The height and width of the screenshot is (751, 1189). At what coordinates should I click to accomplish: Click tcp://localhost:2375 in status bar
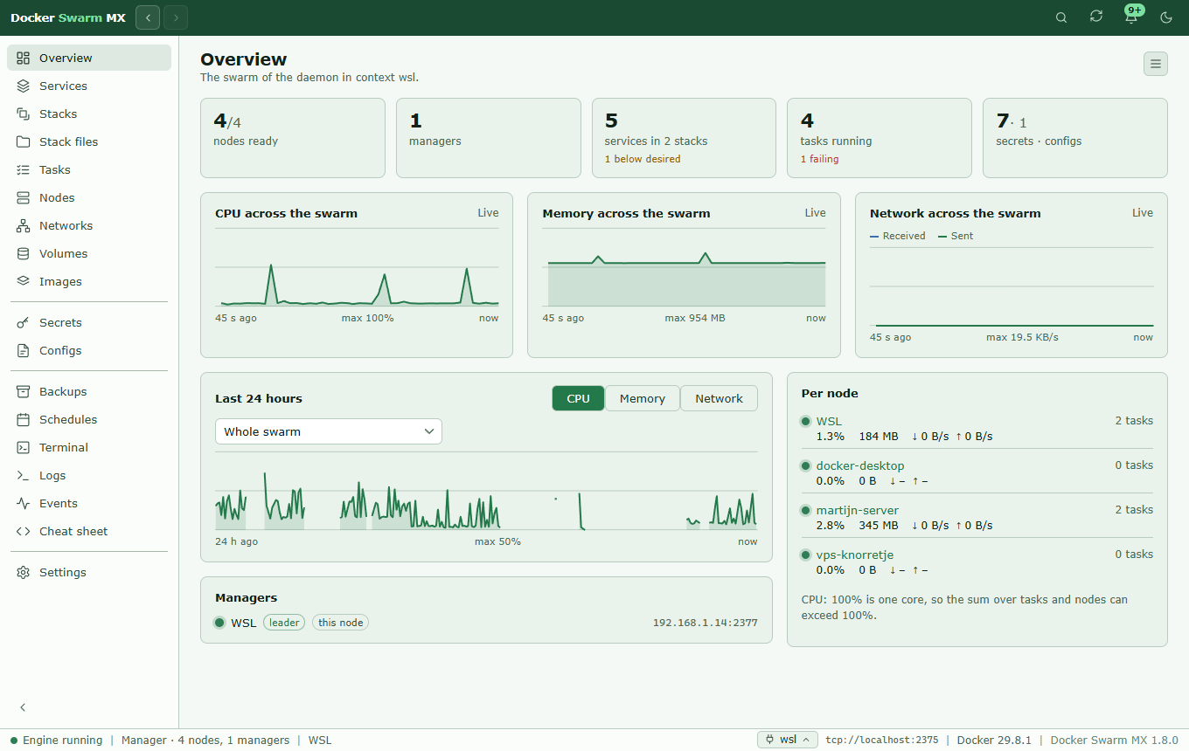pyautogui.click(x=882, y=740)
